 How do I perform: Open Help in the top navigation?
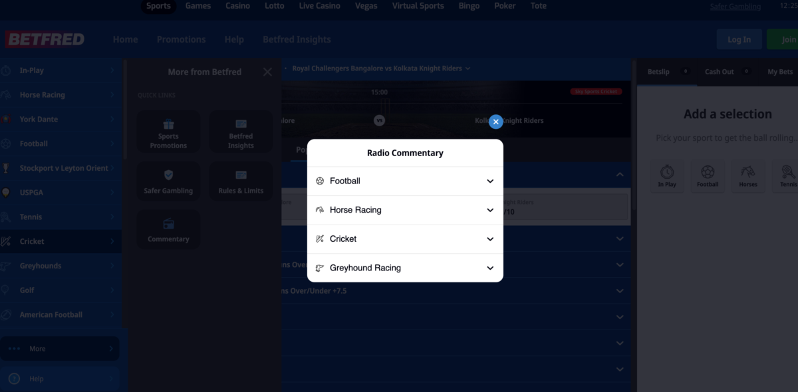point(234,39)
